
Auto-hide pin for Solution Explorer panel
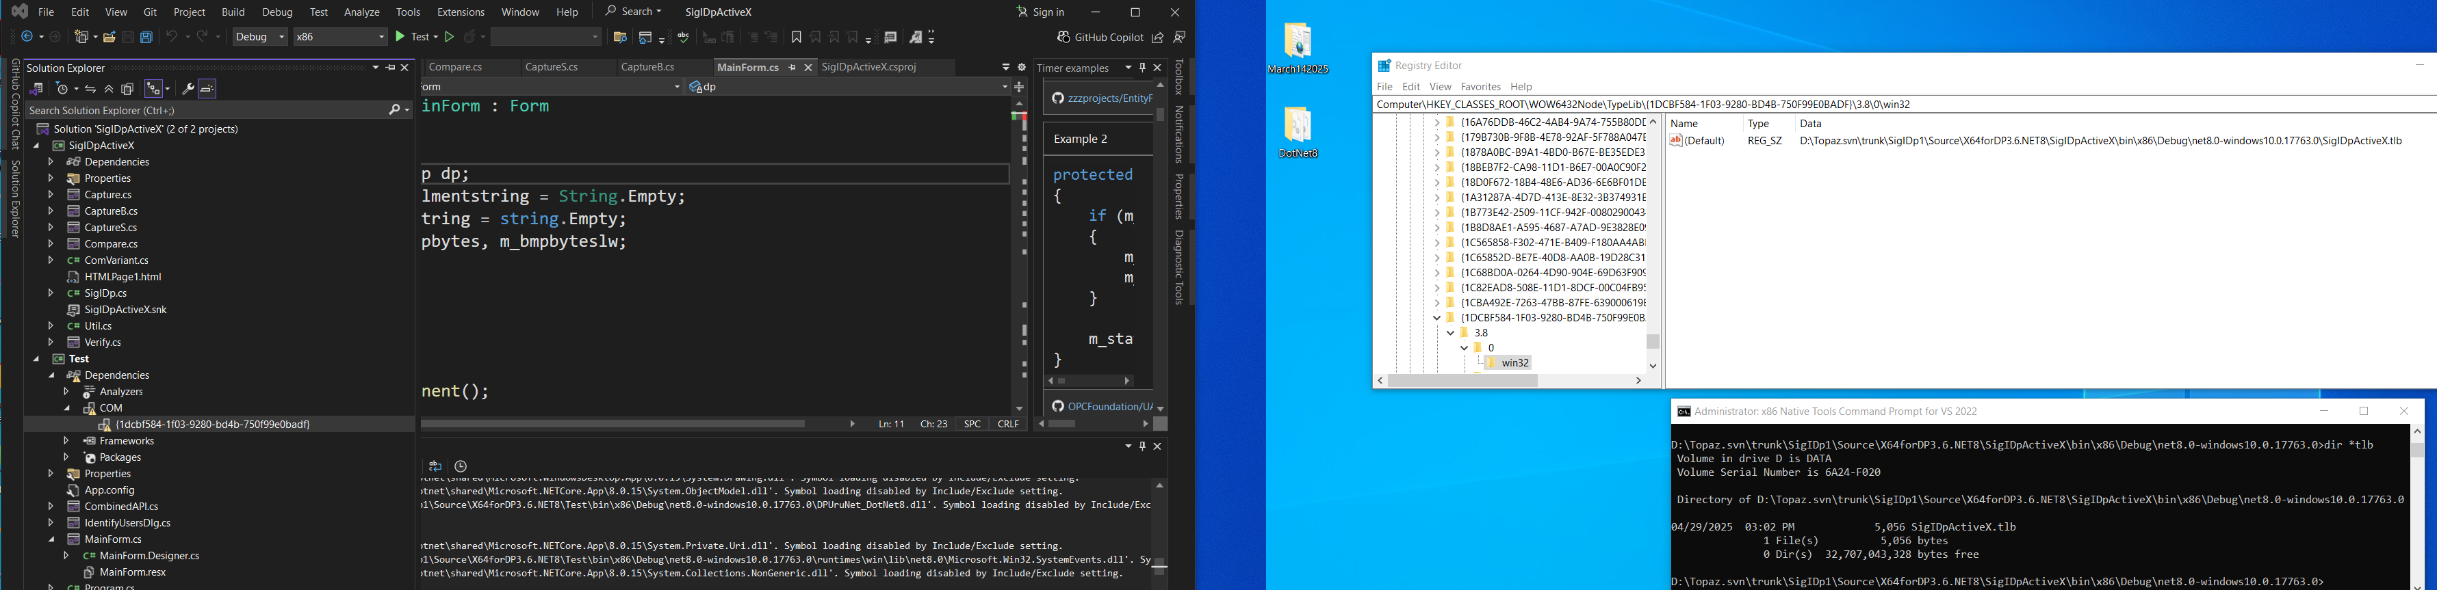(391, 68)
